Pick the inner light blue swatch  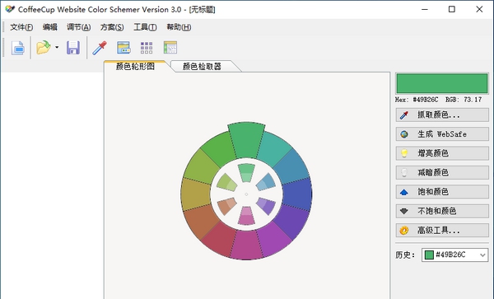click(x=266, y=182)
